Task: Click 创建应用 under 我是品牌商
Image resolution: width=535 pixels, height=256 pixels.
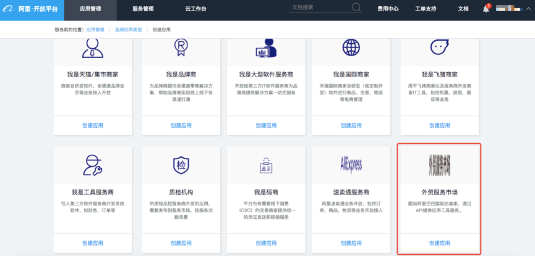Action: point(181,125)
